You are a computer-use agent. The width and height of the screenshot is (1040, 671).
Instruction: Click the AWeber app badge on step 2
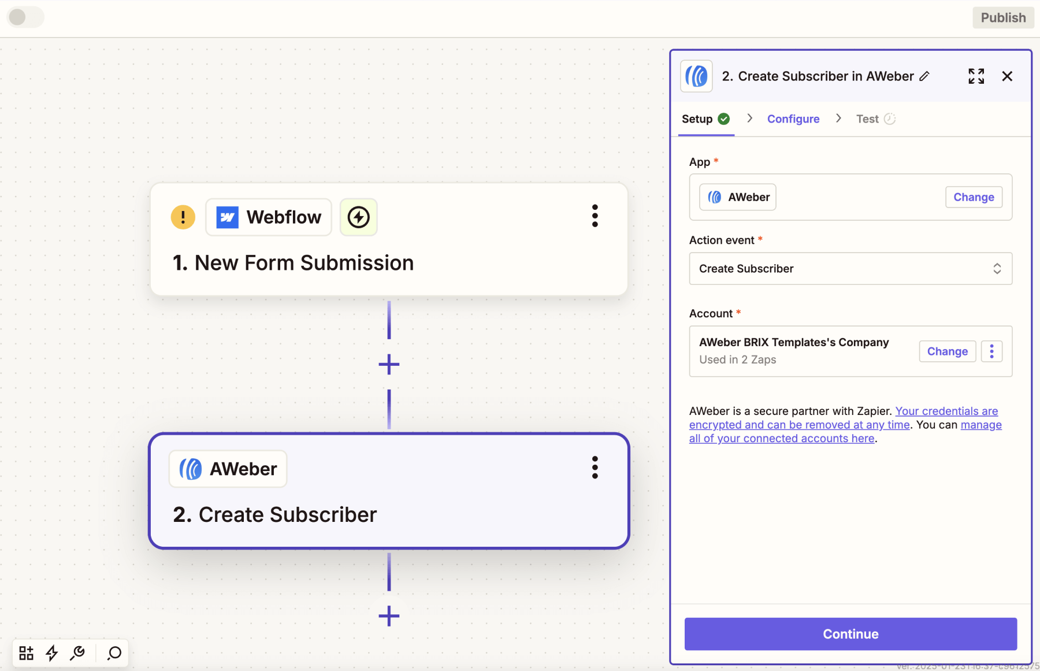[228, 469]
